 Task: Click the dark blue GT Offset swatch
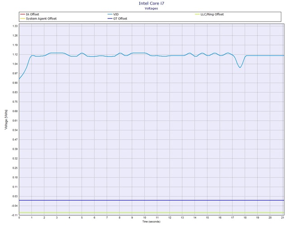[x=110, y=19]
